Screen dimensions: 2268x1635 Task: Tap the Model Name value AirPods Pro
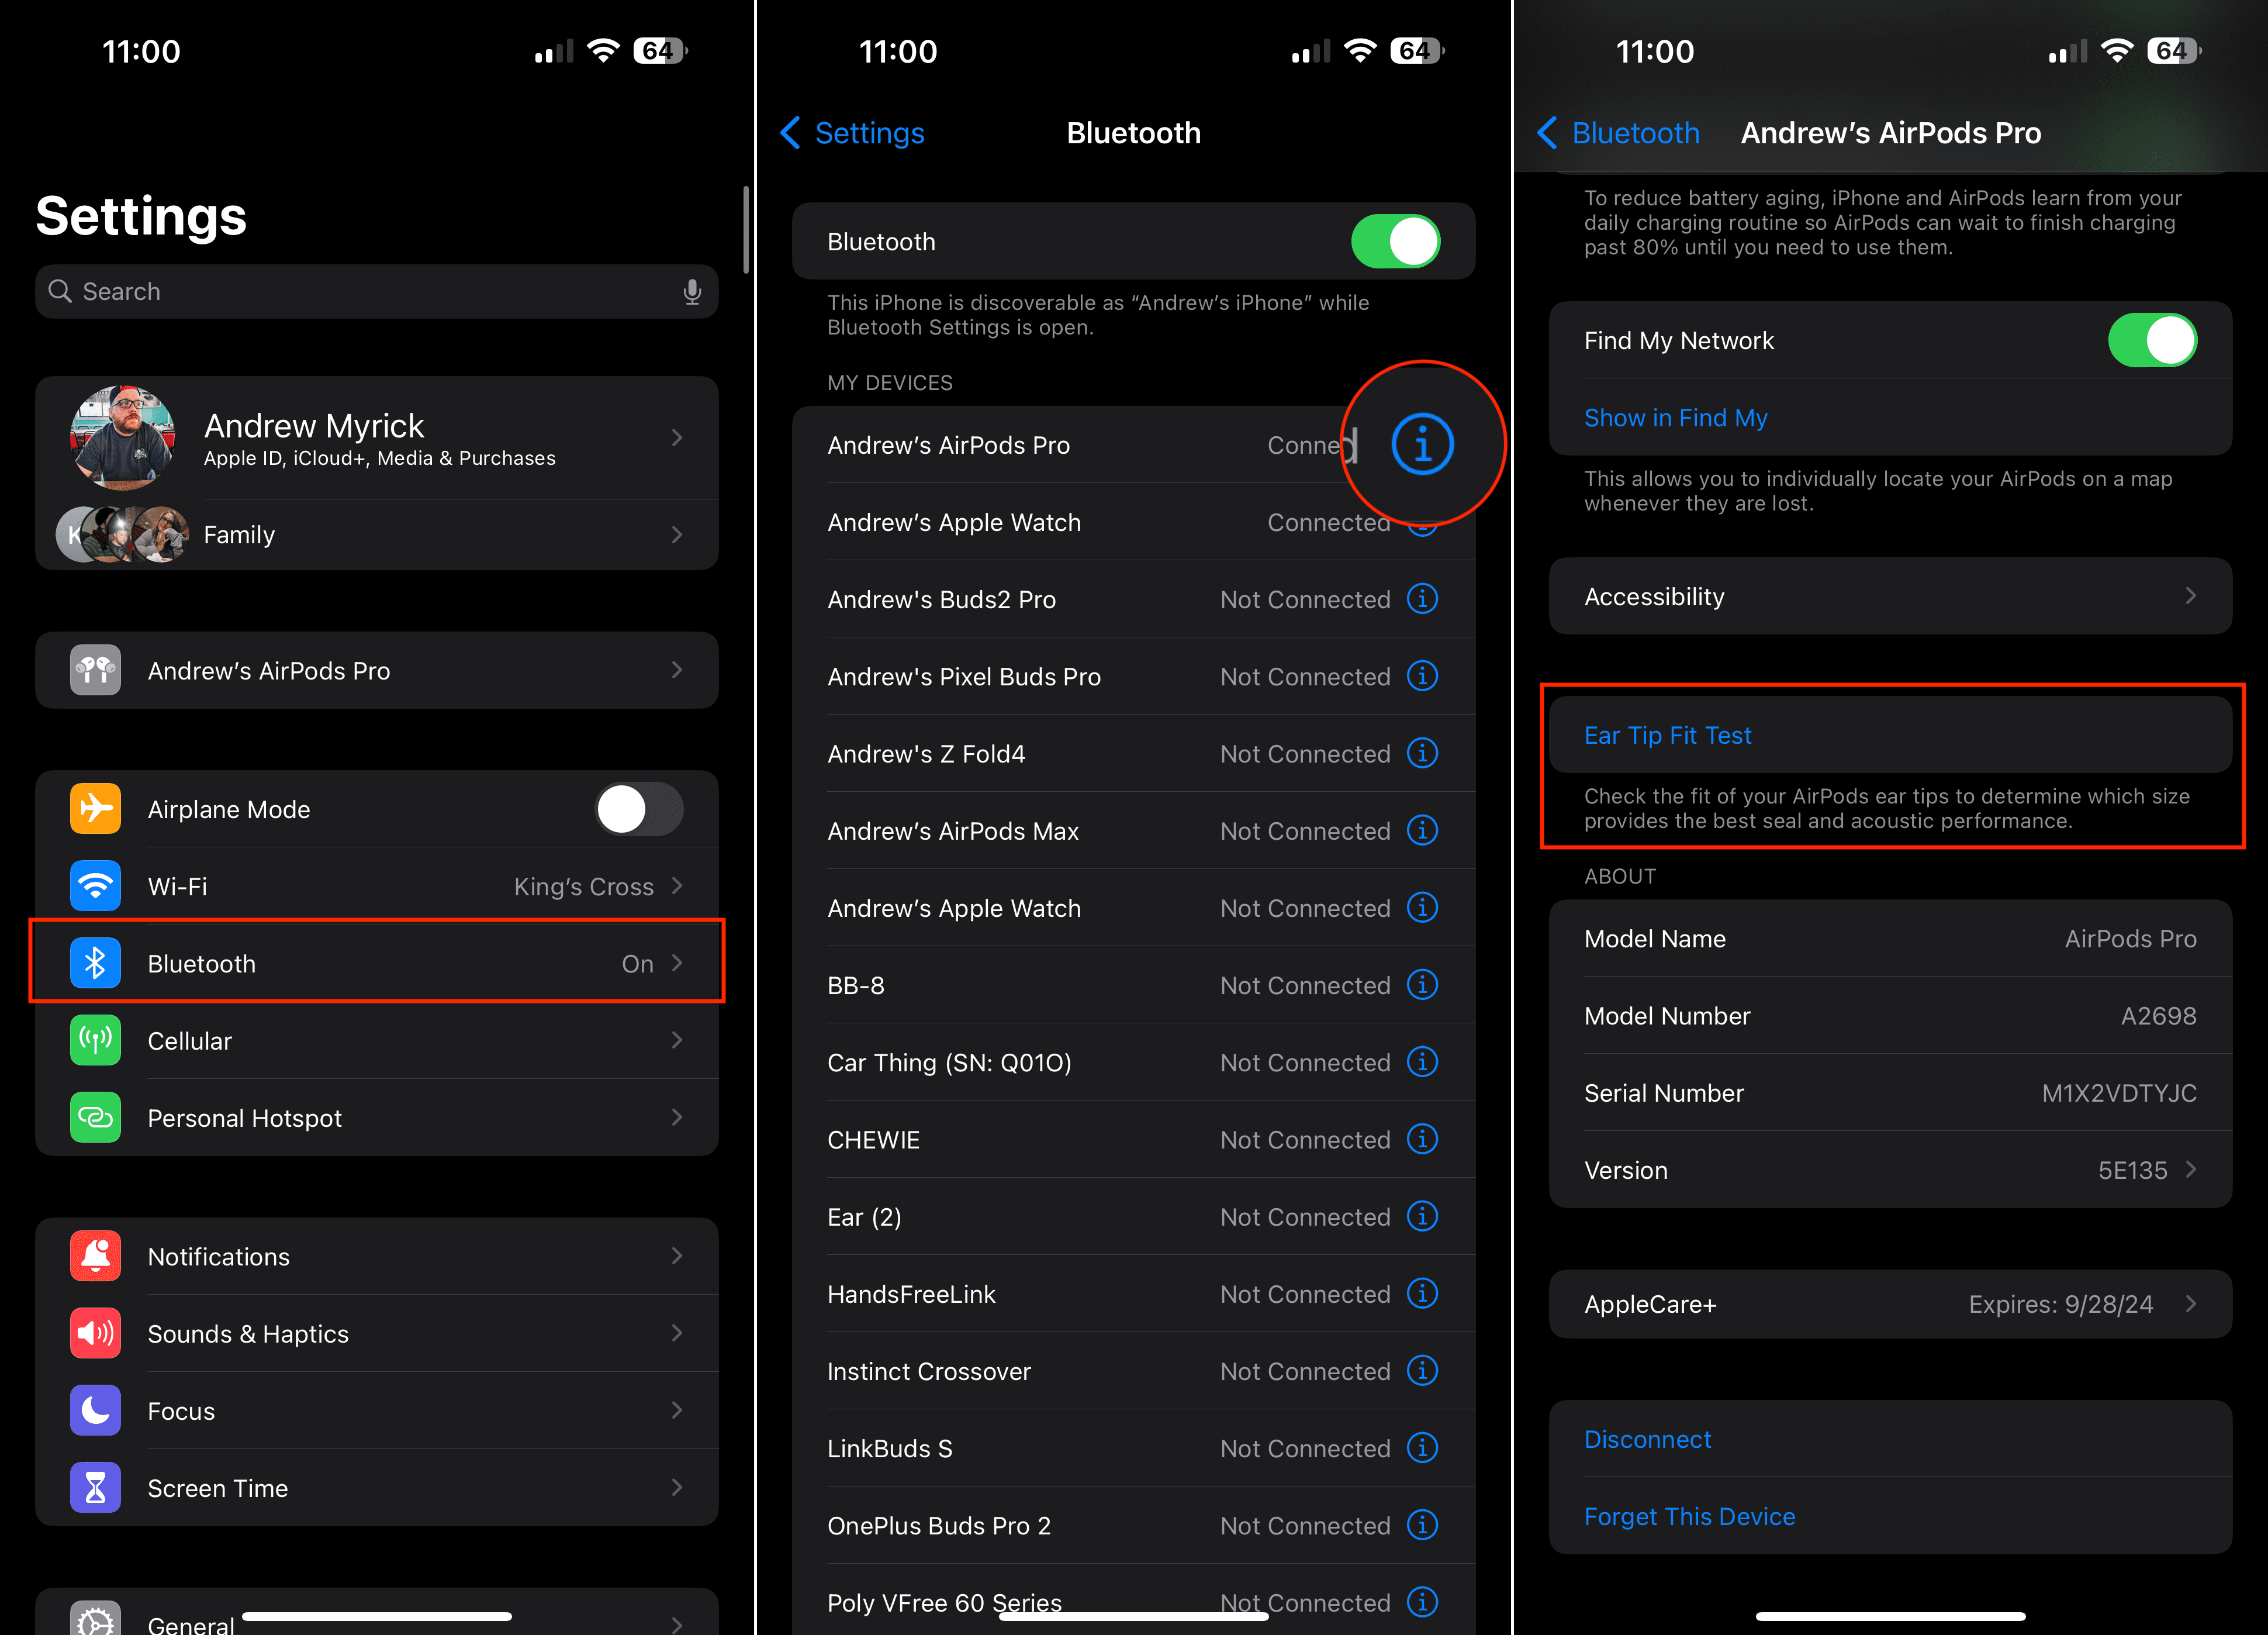click(x=2131, y=939)
